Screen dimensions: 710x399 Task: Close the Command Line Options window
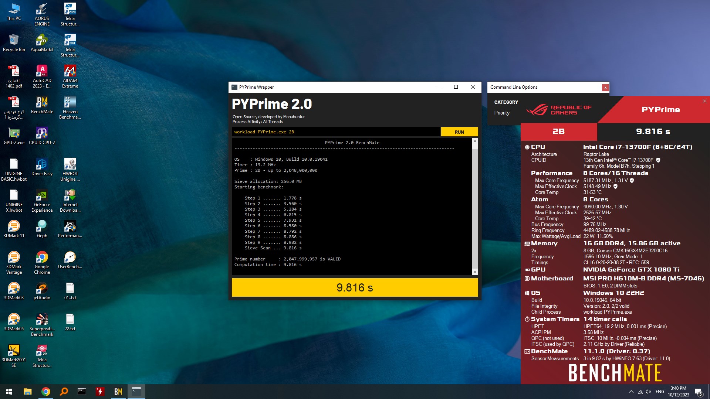[605, 88]
